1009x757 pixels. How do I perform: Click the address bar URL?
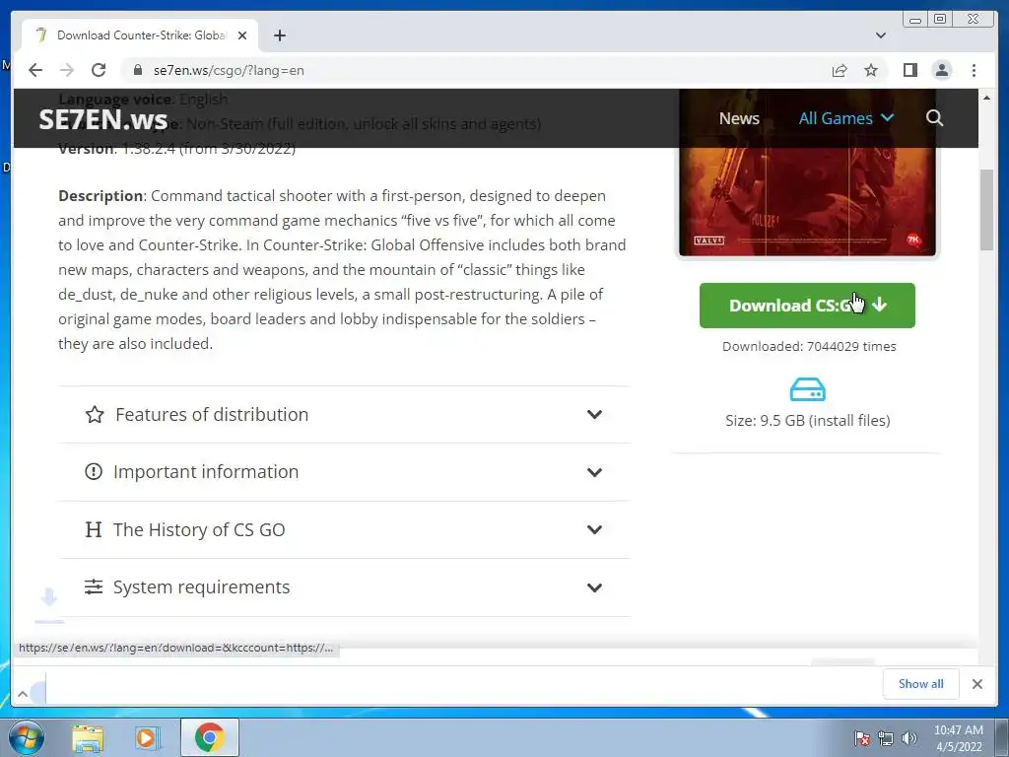tap(229, 70)
